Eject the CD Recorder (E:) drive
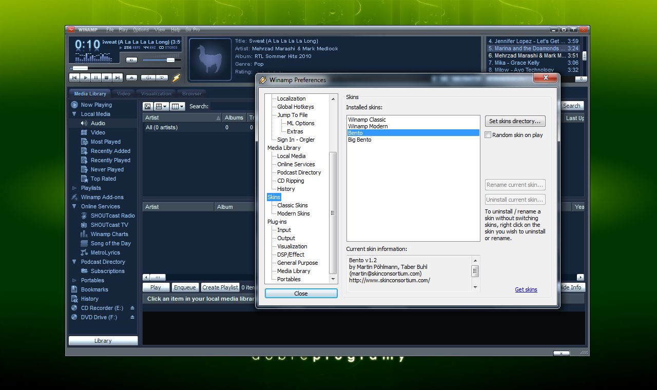The image size is (657, 390). click(132, 308)
